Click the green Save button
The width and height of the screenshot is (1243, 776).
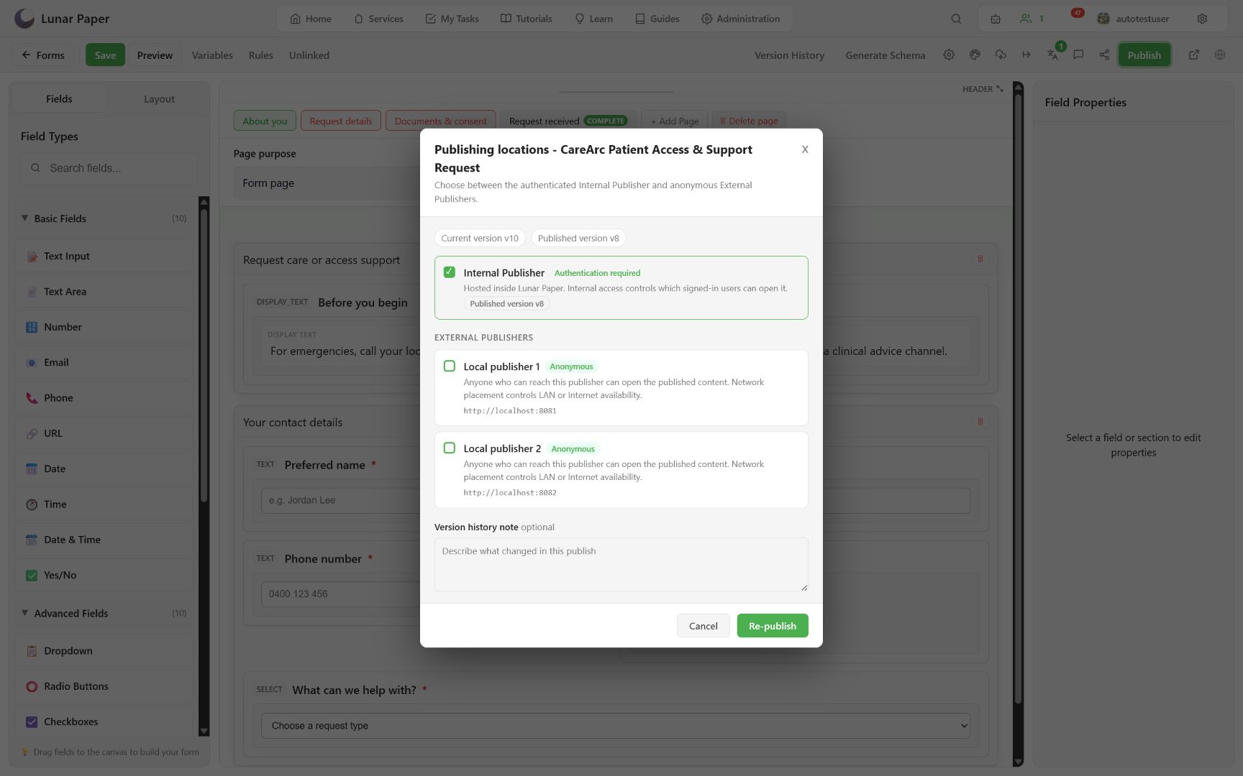coord(105,55)
